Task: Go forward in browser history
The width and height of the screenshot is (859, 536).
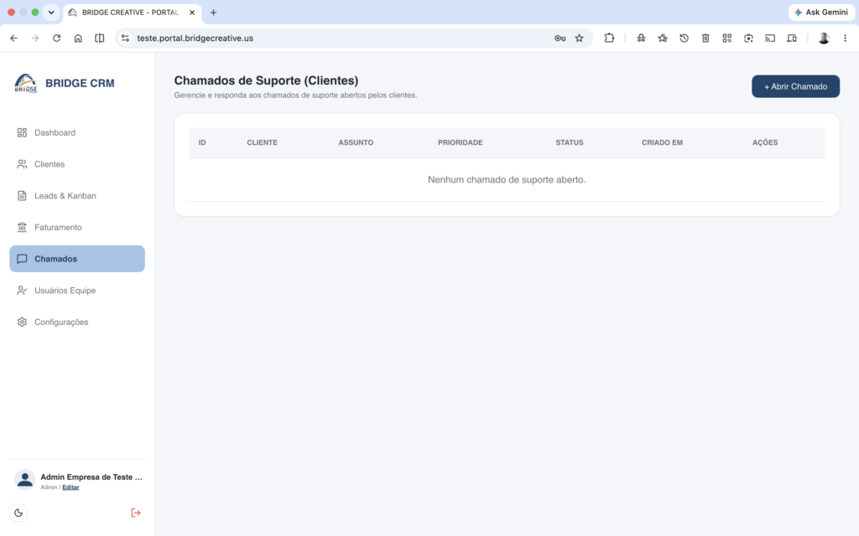Action: pyautogui.click(x=35, y=39)
